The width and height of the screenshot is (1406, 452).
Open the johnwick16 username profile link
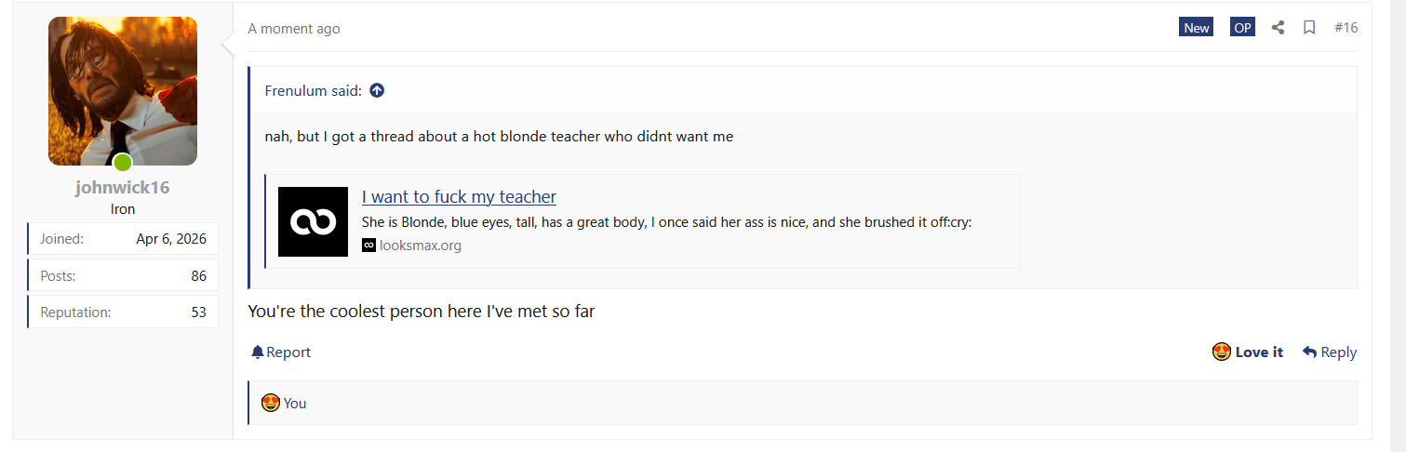pyautogui.click(x=123, y=187)
